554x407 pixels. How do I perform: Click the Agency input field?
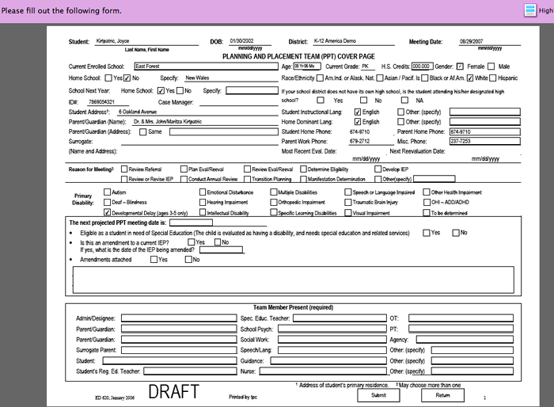click(465, 340)
